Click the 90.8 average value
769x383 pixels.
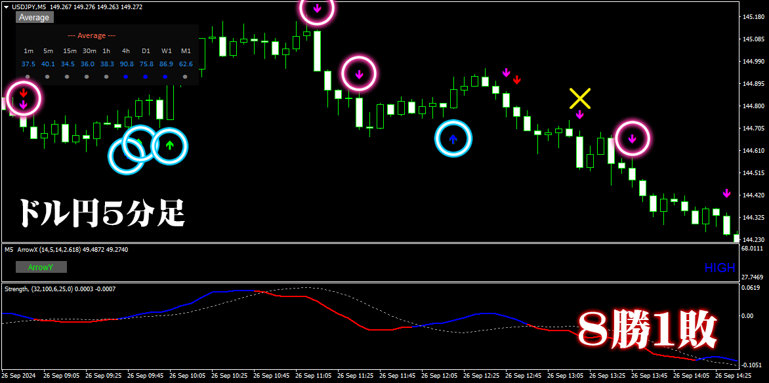[x=127, y=64]
